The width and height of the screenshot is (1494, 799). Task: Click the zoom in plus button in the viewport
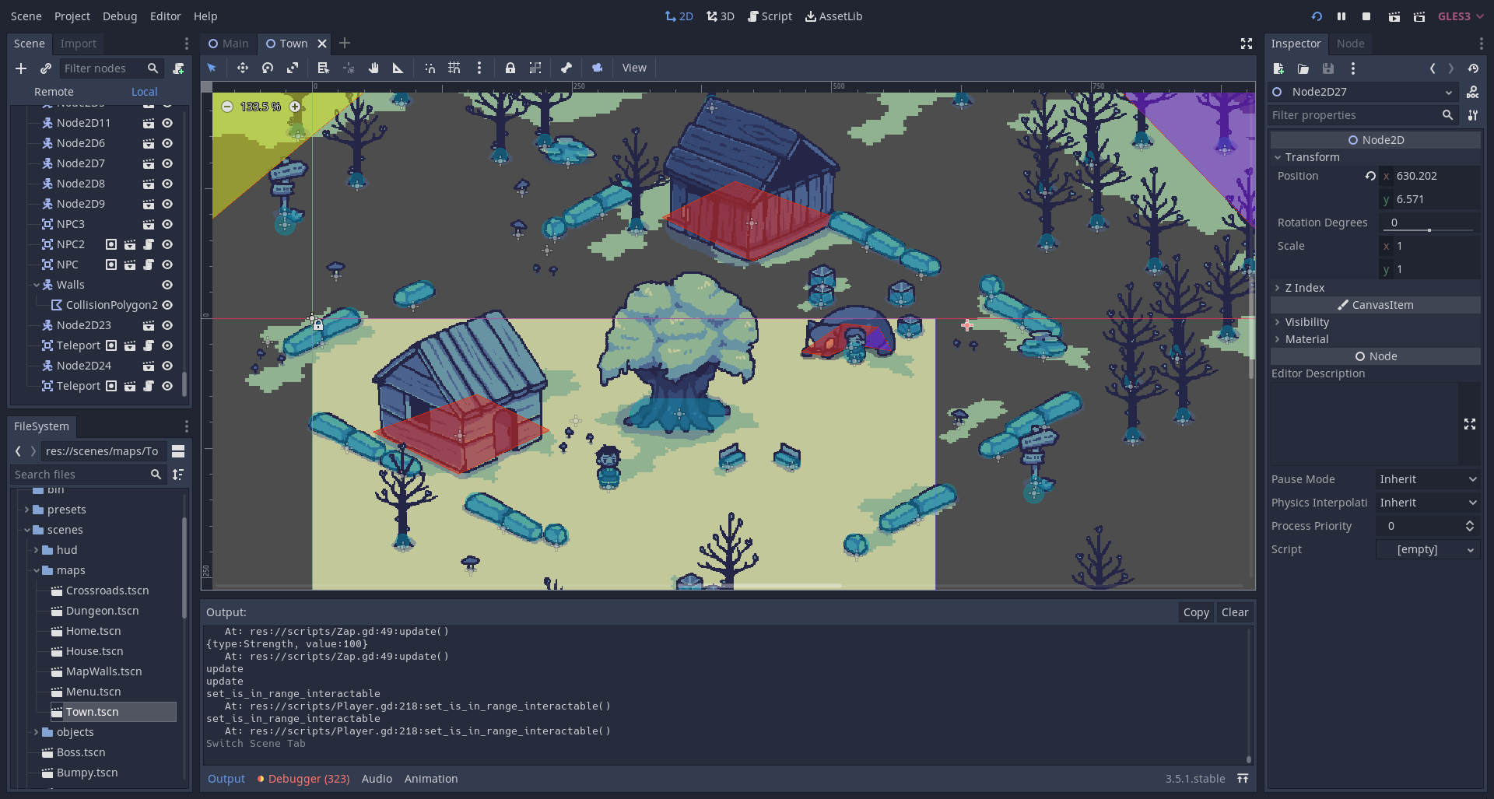click(x=295, y=107)
